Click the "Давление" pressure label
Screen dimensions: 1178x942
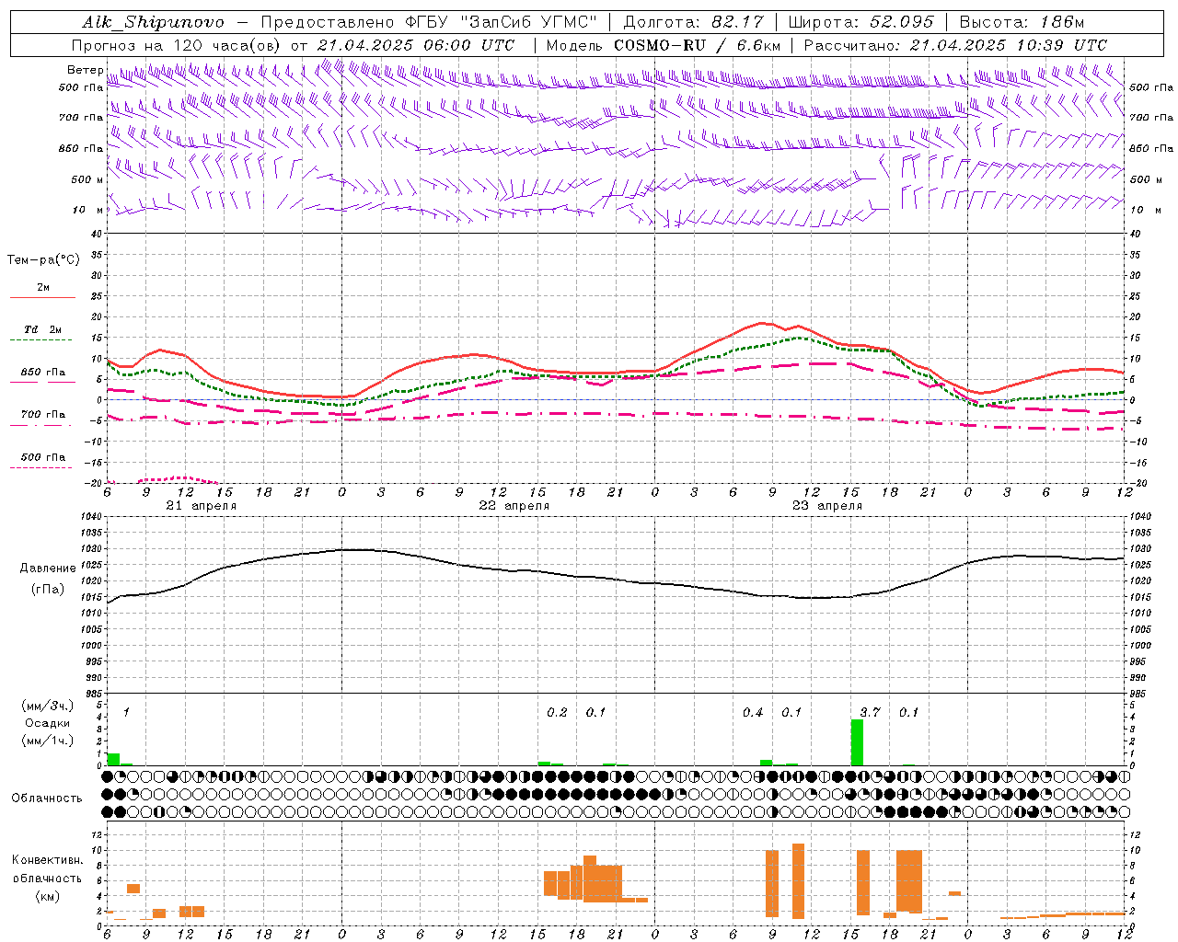[48, 569]
